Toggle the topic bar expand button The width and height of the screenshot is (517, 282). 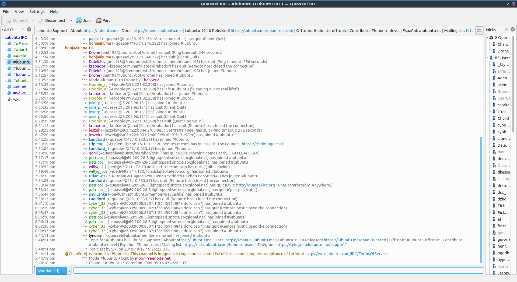[479, 31]
